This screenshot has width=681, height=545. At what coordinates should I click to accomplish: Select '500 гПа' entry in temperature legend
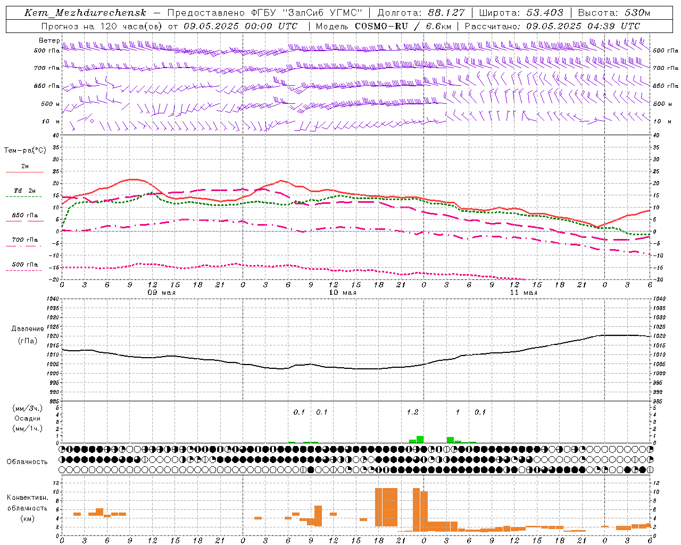point(25,265)
